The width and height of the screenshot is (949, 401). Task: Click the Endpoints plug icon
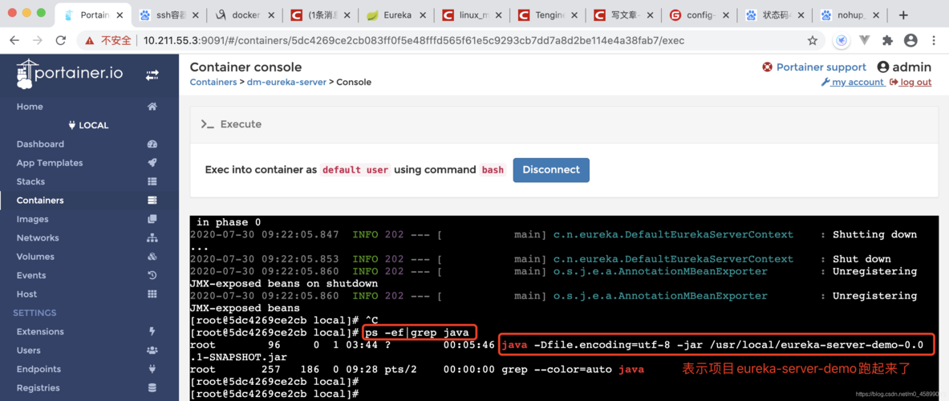(152, 369)
